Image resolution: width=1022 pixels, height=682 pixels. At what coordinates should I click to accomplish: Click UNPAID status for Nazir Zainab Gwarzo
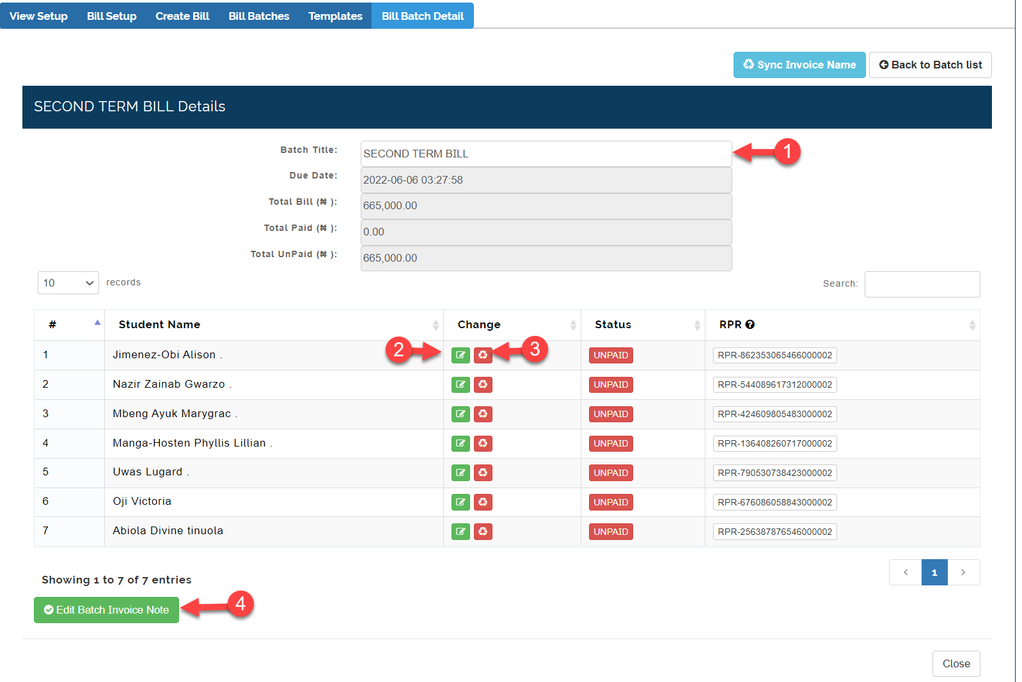point(611,385)
